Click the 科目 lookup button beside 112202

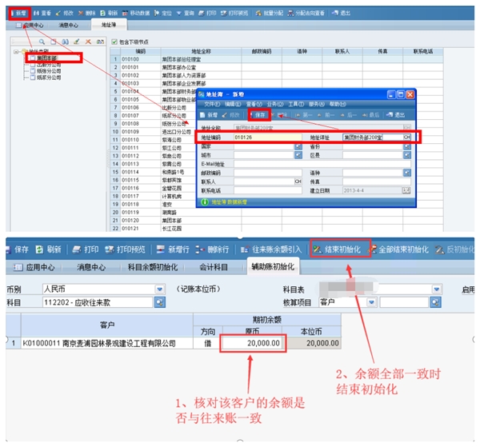[x=159, y=302]
